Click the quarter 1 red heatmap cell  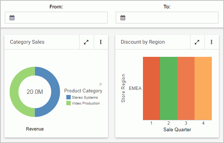click(151, 88)
